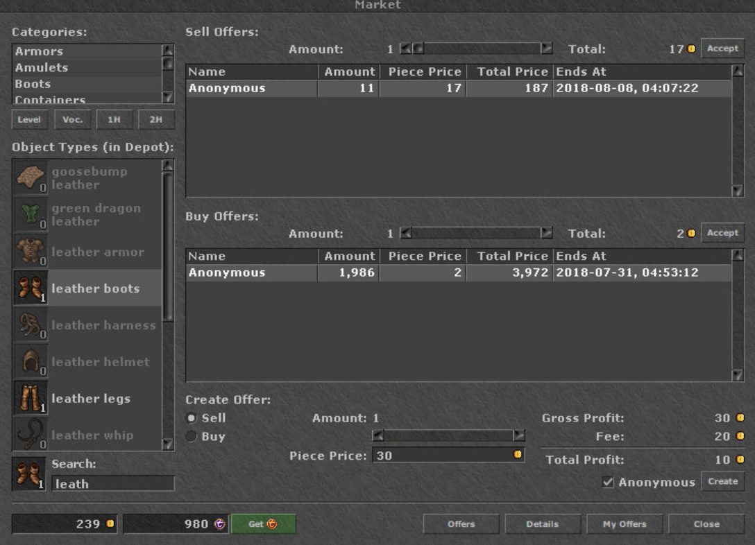755x545 pixels.
Task: Click the gold coin next to 239 balance
Action: coord(110,524)
